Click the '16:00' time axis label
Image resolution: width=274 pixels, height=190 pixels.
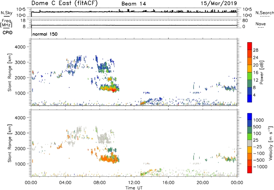pyautogui.click(x=168, y=183)
